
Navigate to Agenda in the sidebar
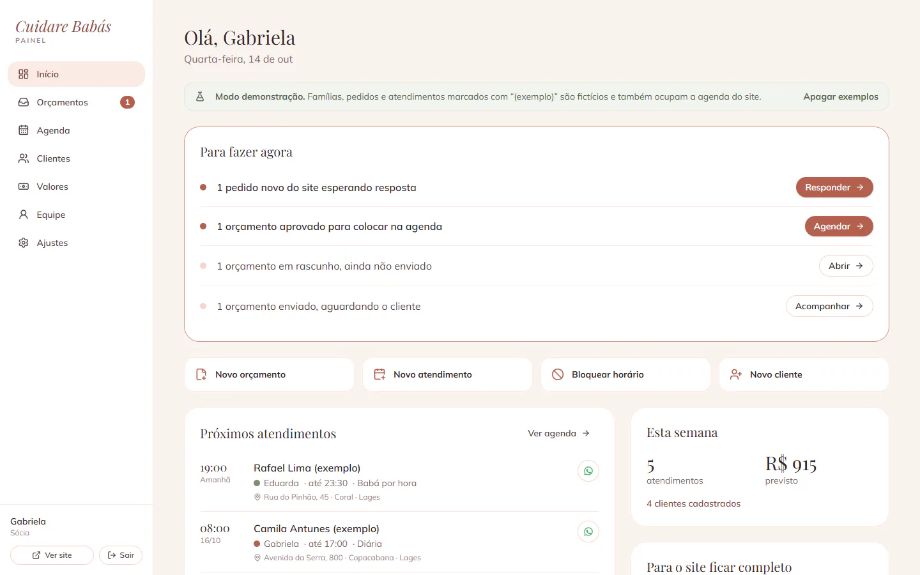click(x=77, y=130)
